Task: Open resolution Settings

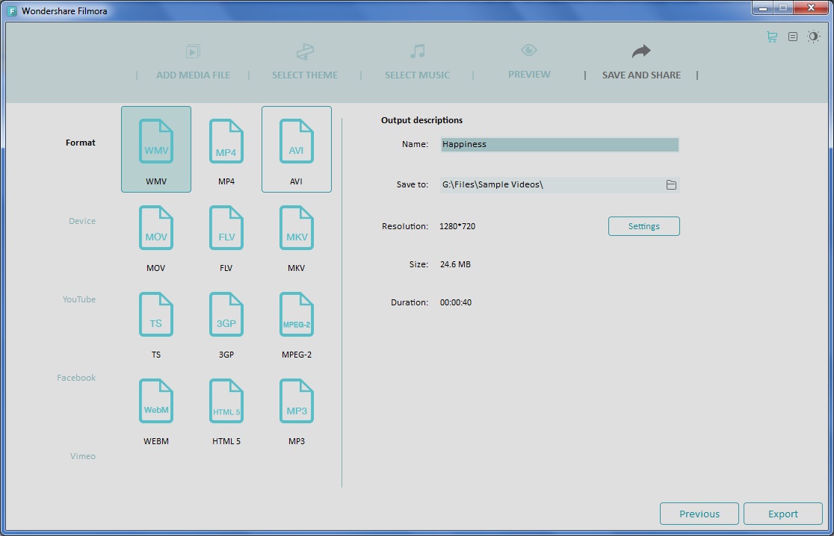Action: coord(643,225)
